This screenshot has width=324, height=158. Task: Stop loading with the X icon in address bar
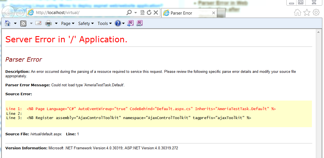156,13
